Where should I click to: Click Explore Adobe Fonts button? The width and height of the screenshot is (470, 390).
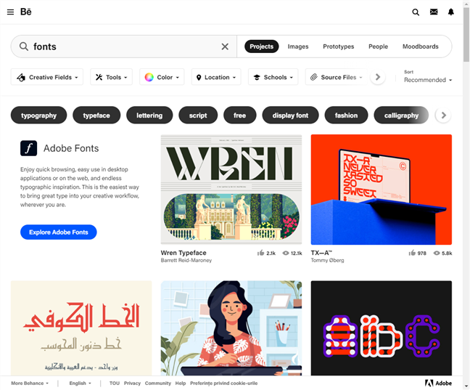59,232
